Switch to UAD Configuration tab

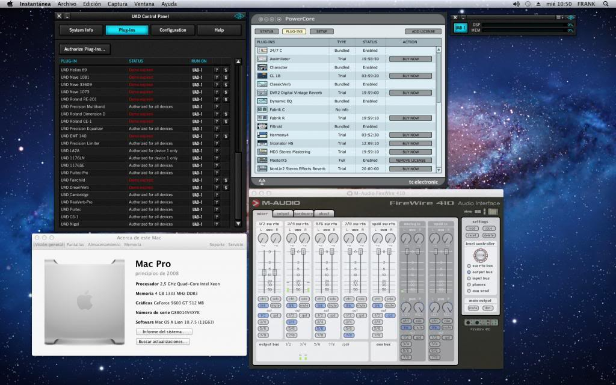tap(173, 30)
